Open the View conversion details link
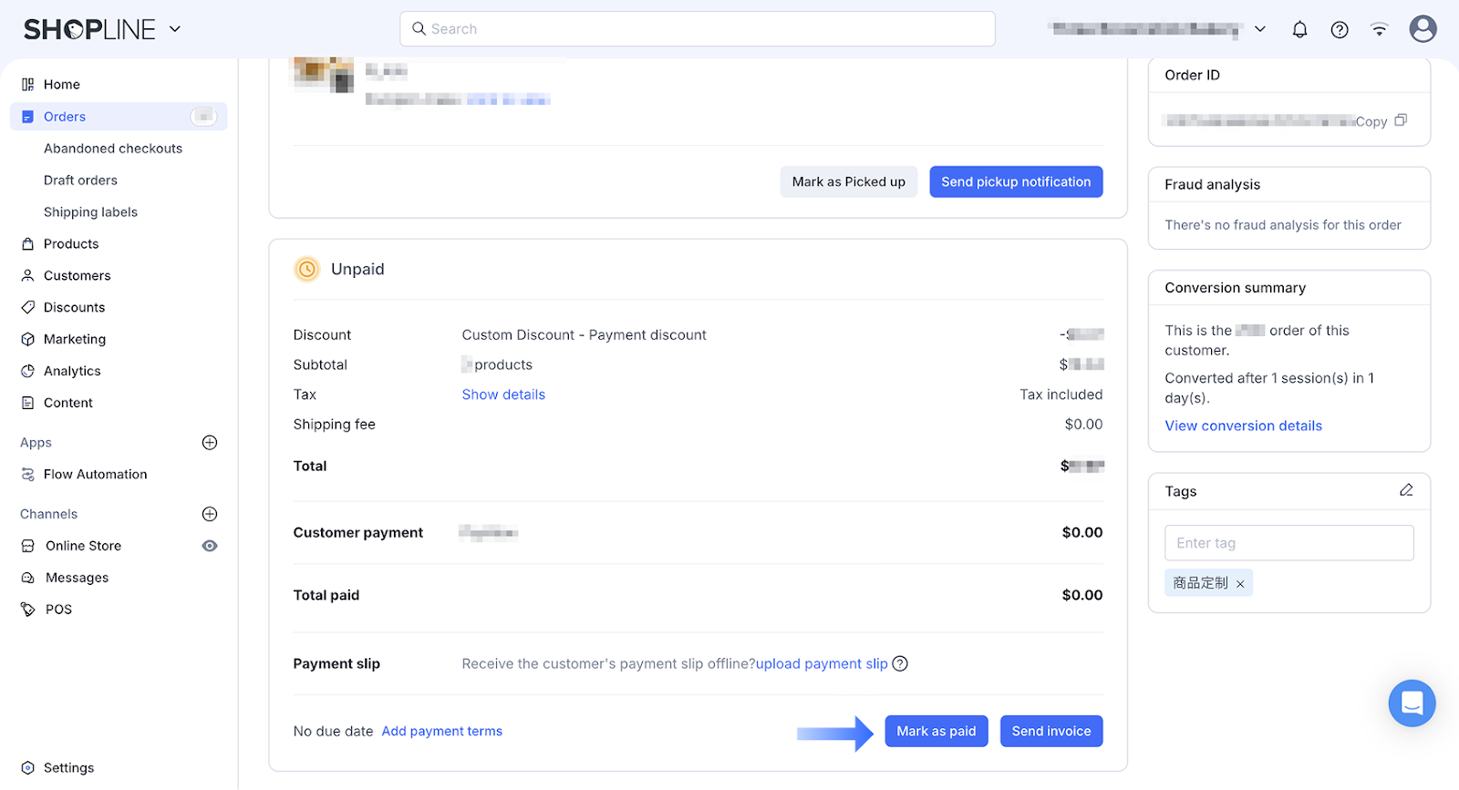The width and height of the screenshot is (1459, 790). tap(1243, 426)
